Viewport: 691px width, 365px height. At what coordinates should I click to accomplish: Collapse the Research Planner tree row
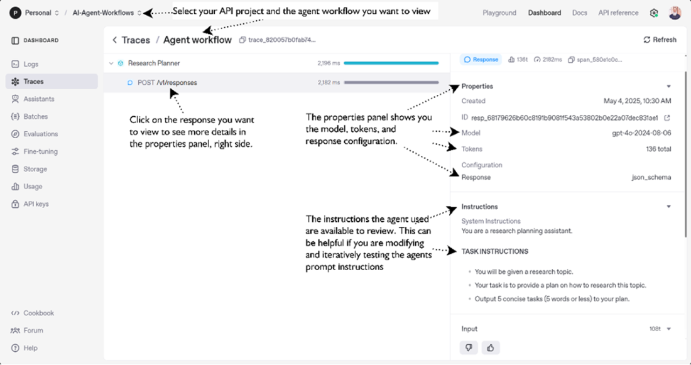(111, 63)
